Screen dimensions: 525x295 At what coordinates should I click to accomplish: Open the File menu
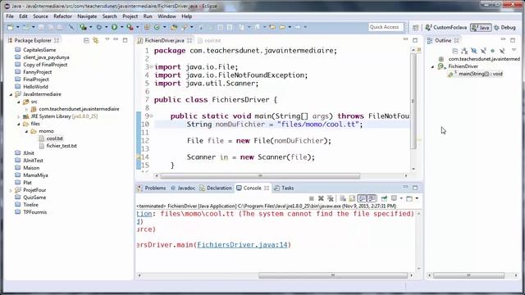10,16
